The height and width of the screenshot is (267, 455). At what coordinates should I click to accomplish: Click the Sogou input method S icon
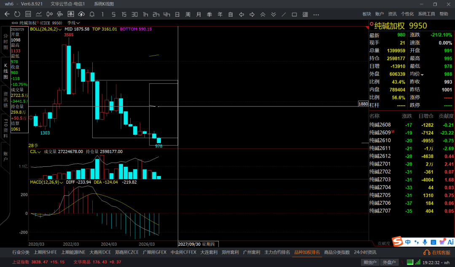(398, 241)
